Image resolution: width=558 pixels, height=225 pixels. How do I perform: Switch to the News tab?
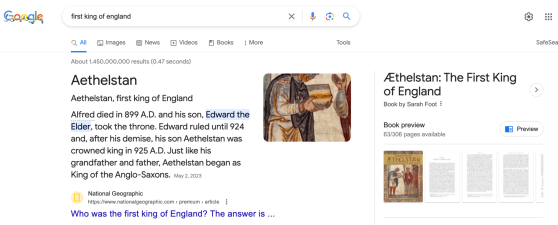pyautogui.click(x=148, y=42)
